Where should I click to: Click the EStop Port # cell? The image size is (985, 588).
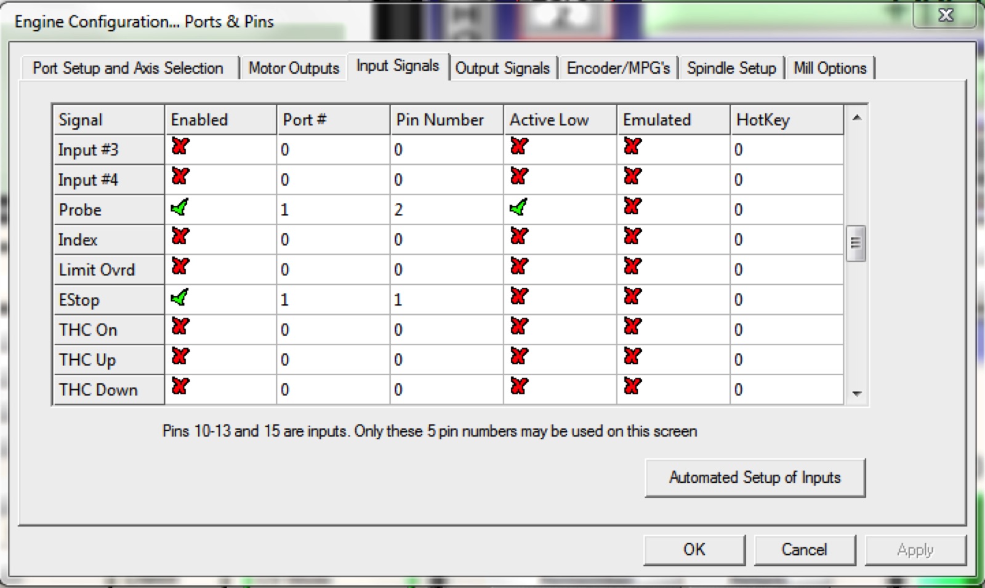(x=332, y=300)
